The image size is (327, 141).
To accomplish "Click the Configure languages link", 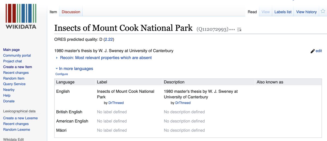I will tap(62, 74).
